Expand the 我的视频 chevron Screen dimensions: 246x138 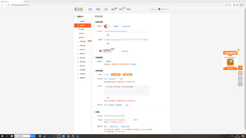(x=89, y=62)
